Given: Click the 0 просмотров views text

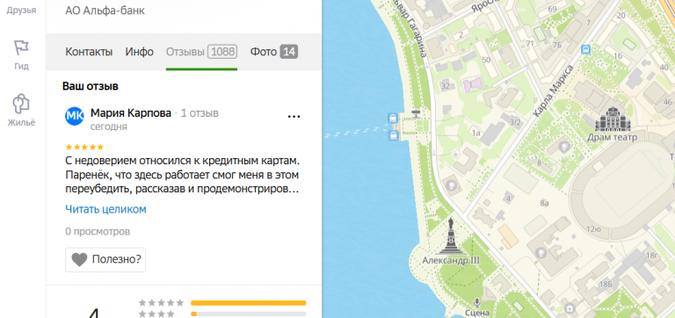Looking at the screenshot, I should coord(98,232).
